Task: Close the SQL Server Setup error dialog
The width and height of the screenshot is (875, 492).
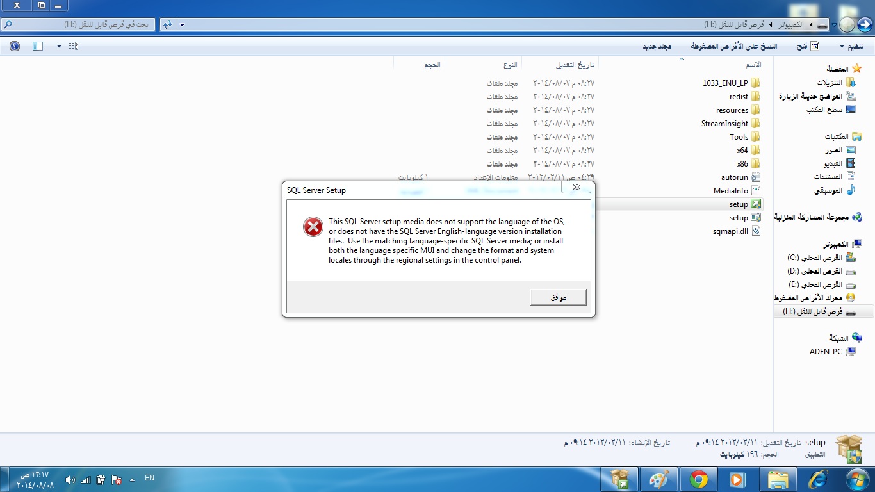Action: pos(576,188)
